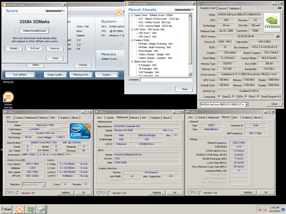Screen dimensions: 286x214
Task: Toggle the CUDA checkbox
Action: [234, 97]
